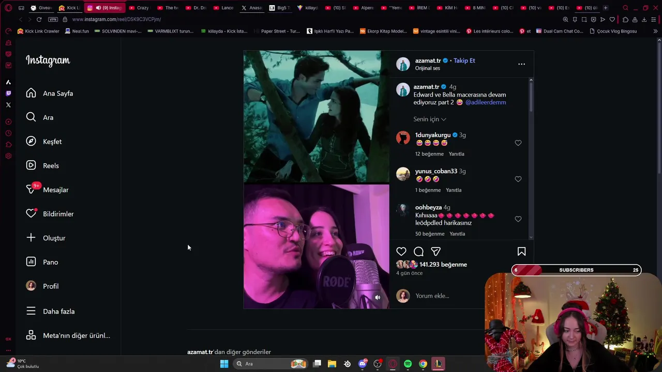This screenshot has height=372, width=662.
Task: Open the @adileerdemm mention link
Action: pos(486,102)
